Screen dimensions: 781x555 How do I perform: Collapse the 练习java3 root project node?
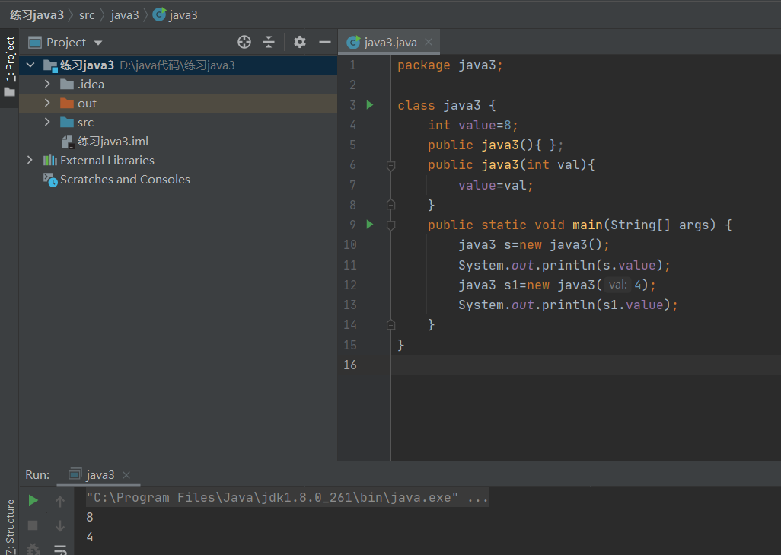(30, 65)
